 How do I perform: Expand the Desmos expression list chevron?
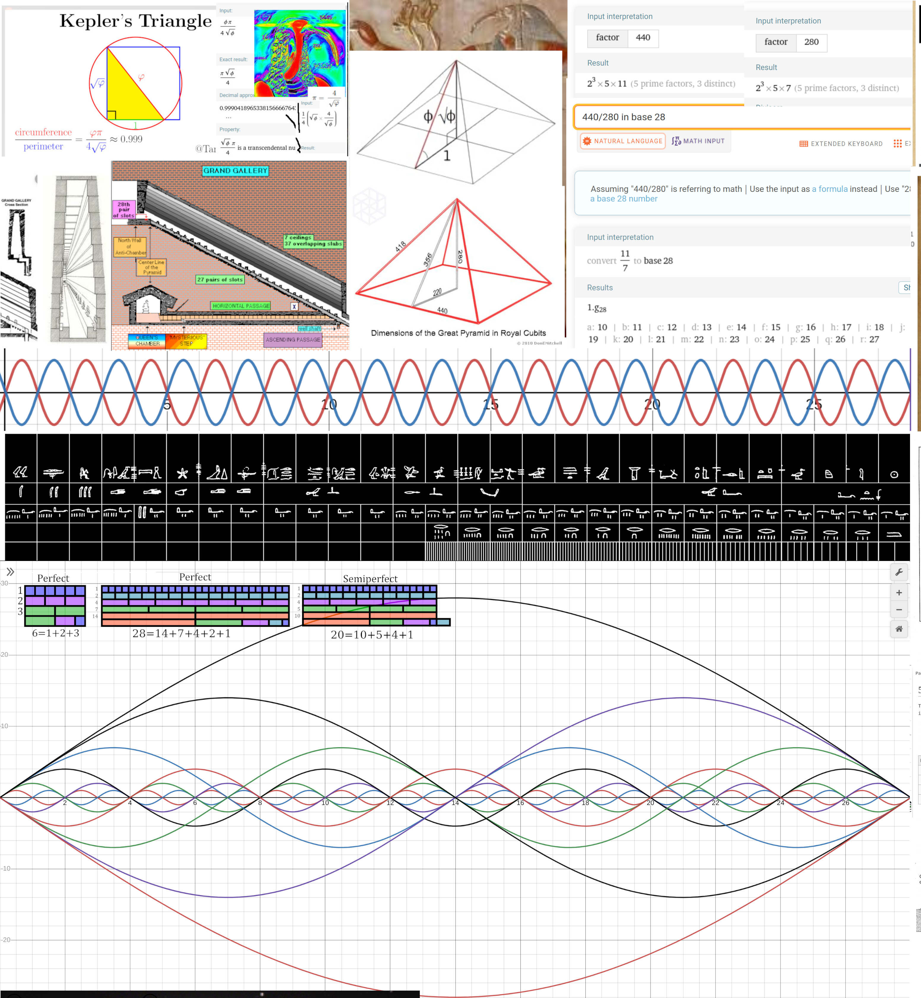(10, 572)
